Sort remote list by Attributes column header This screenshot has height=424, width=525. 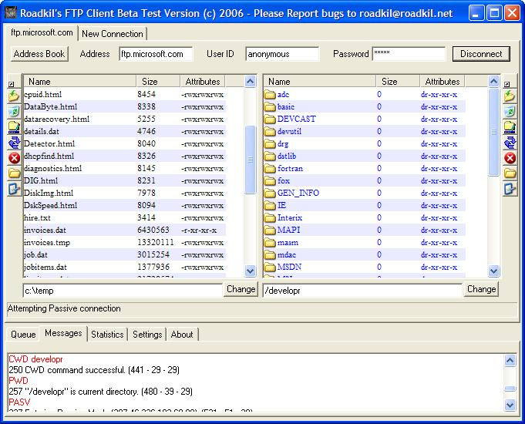click(443, 81)
